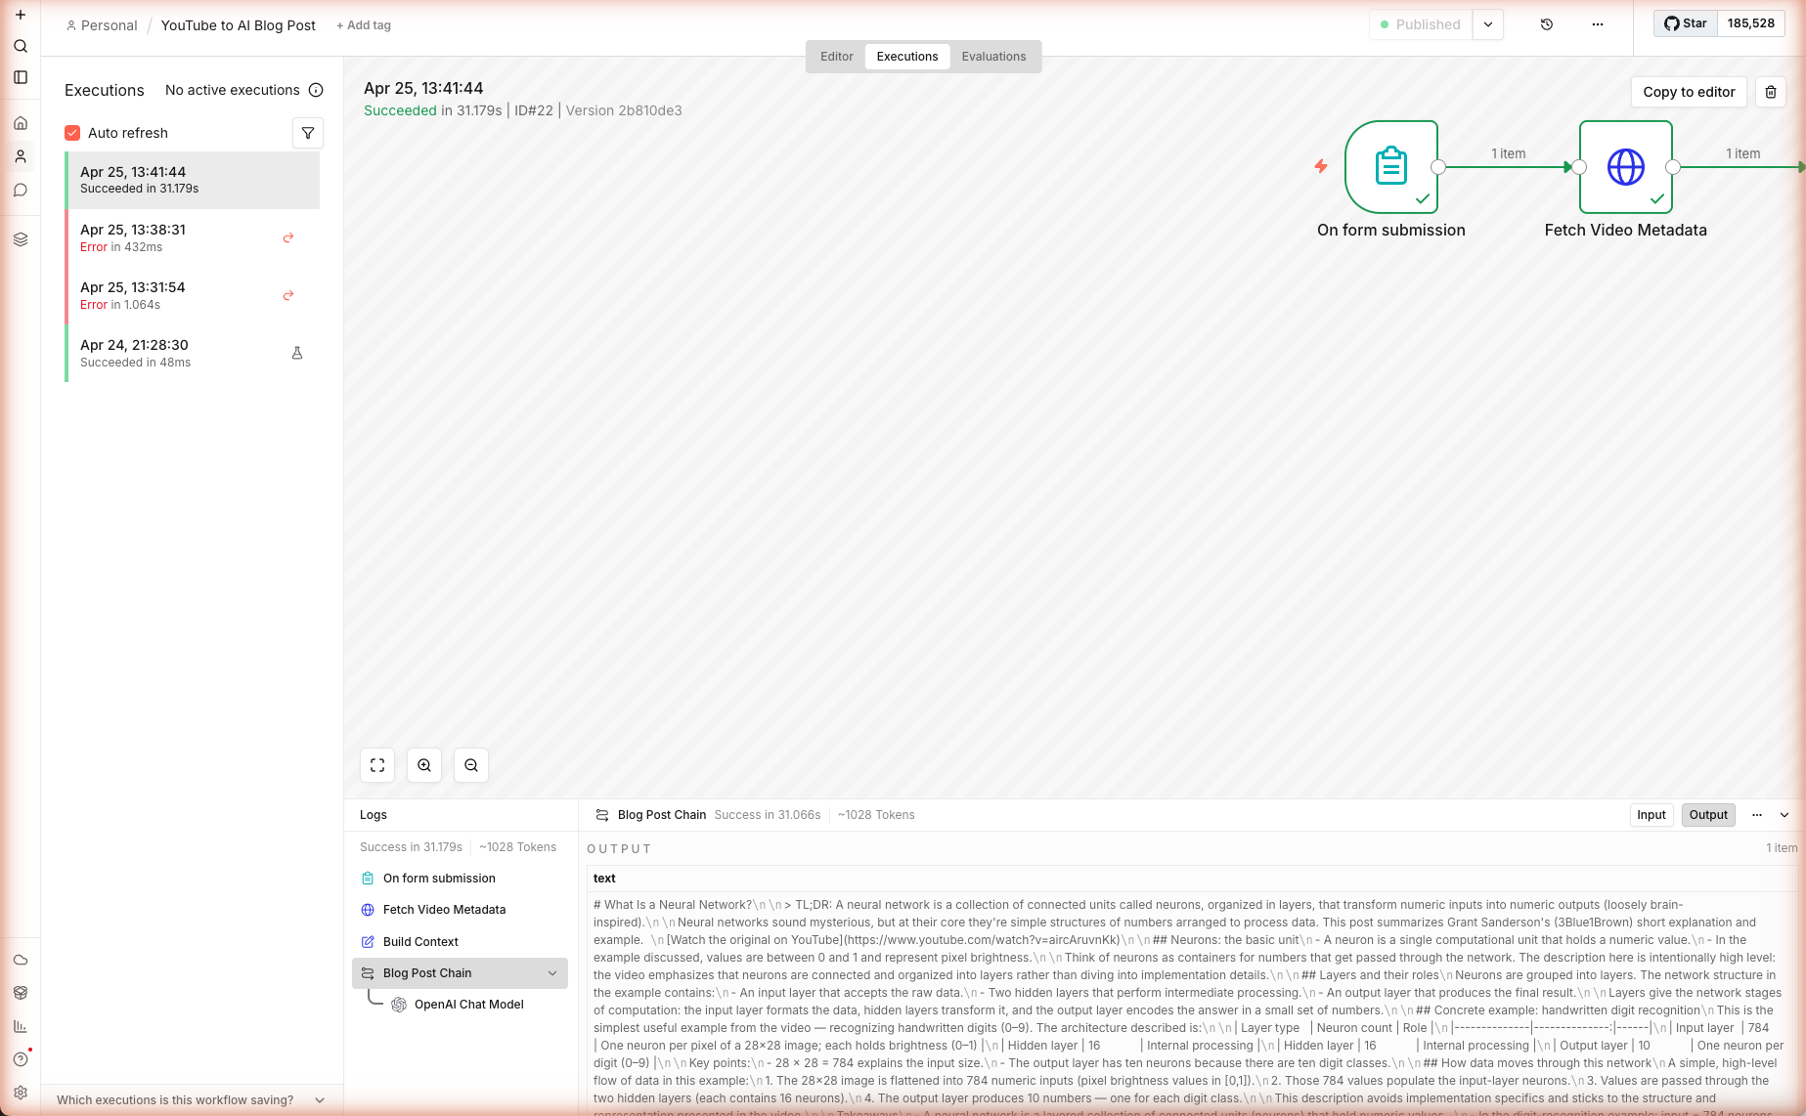Viewport: 1806px width, 1116px height.
Task: Delete this execution with the trash icon
Action: click(1770, 92)
